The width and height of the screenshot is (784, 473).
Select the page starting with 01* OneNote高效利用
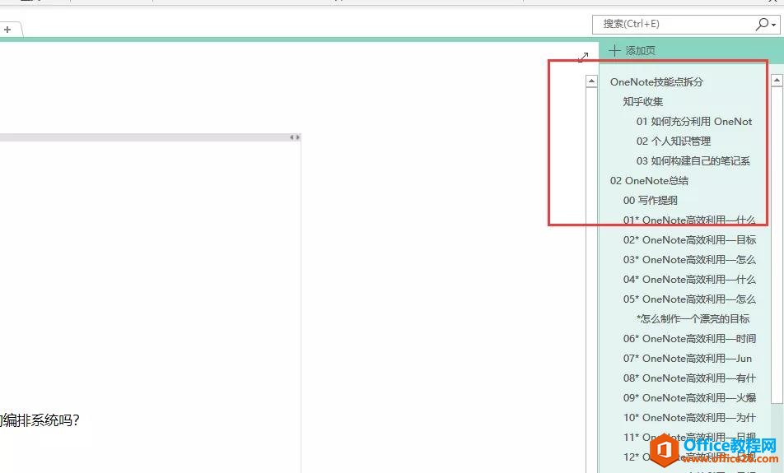coord(689,220)
